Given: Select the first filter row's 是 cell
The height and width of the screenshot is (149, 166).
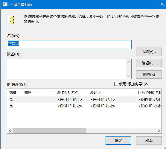Looking at the screenshot, I should (11, 100).
